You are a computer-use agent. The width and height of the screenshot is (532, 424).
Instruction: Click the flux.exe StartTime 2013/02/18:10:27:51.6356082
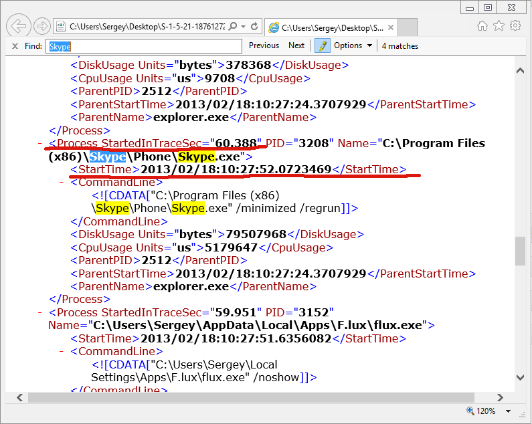click(x=236, y=338)
